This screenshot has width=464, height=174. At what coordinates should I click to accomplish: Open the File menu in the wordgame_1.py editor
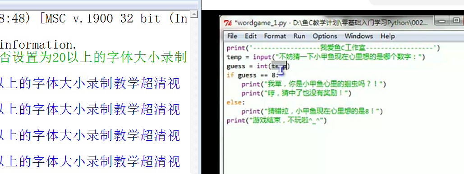[232, 36]
